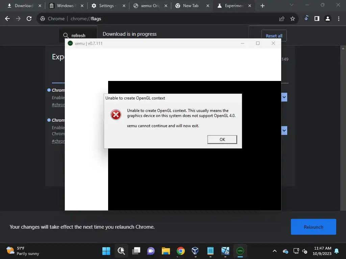The height and width of the screenshot is (259, 346).
Task: Click Reset all on flags page
Action: 274,36
